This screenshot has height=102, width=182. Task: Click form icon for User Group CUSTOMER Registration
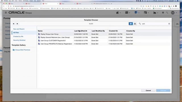tap(39, 41)
